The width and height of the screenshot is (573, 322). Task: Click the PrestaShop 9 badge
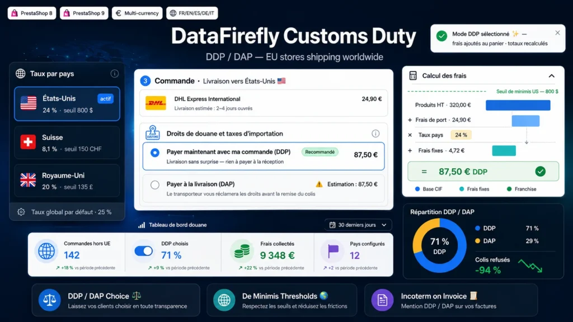[84, 13]
